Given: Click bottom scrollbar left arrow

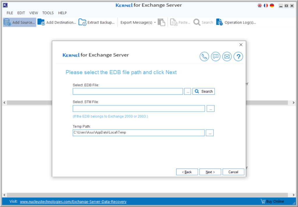Looking at the screenshot, I should pos(4,195).
